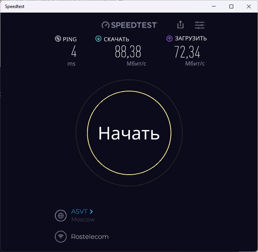This screenshot has height=252, width=258.
Task: Click the ping icon next to PING
Action: coord(58,39)
